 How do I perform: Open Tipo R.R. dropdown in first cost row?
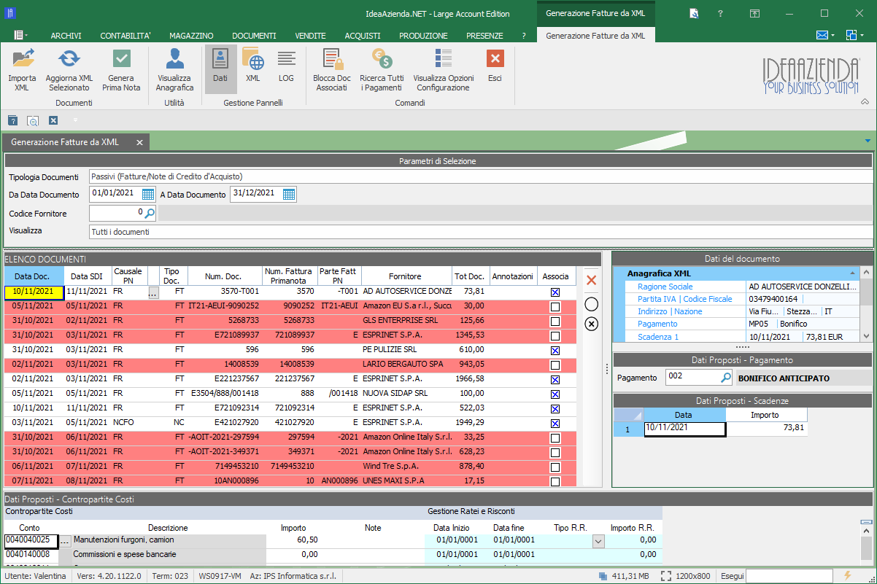point(598,541)
